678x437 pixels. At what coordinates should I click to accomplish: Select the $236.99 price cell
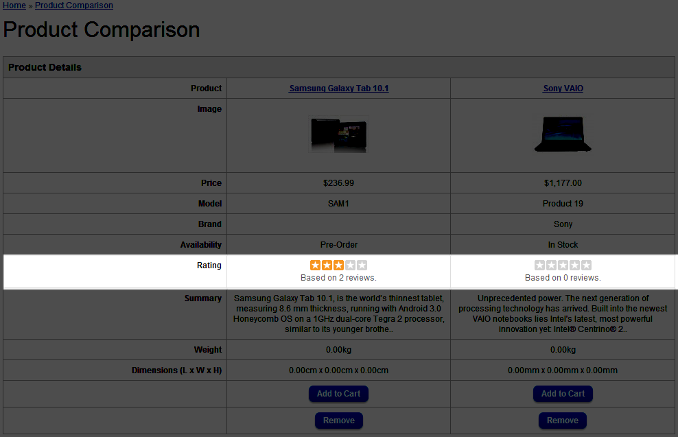coord(338,183)
